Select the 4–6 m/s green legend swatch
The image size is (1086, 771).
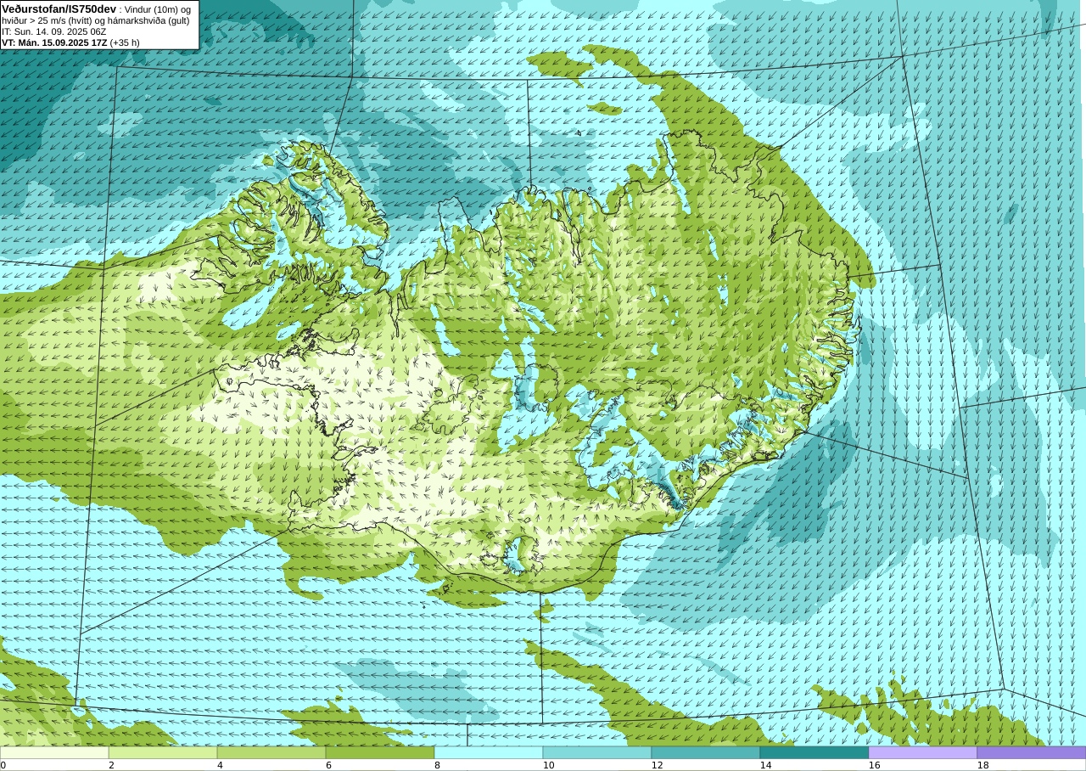coord(271,752)
